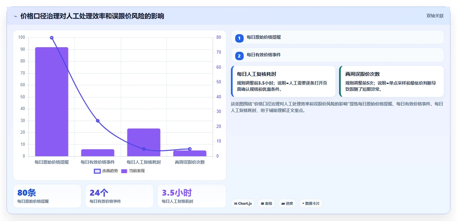Open the 每日人工复核耗时 info card
Screen dimensions: 457x221
[283, 81]
